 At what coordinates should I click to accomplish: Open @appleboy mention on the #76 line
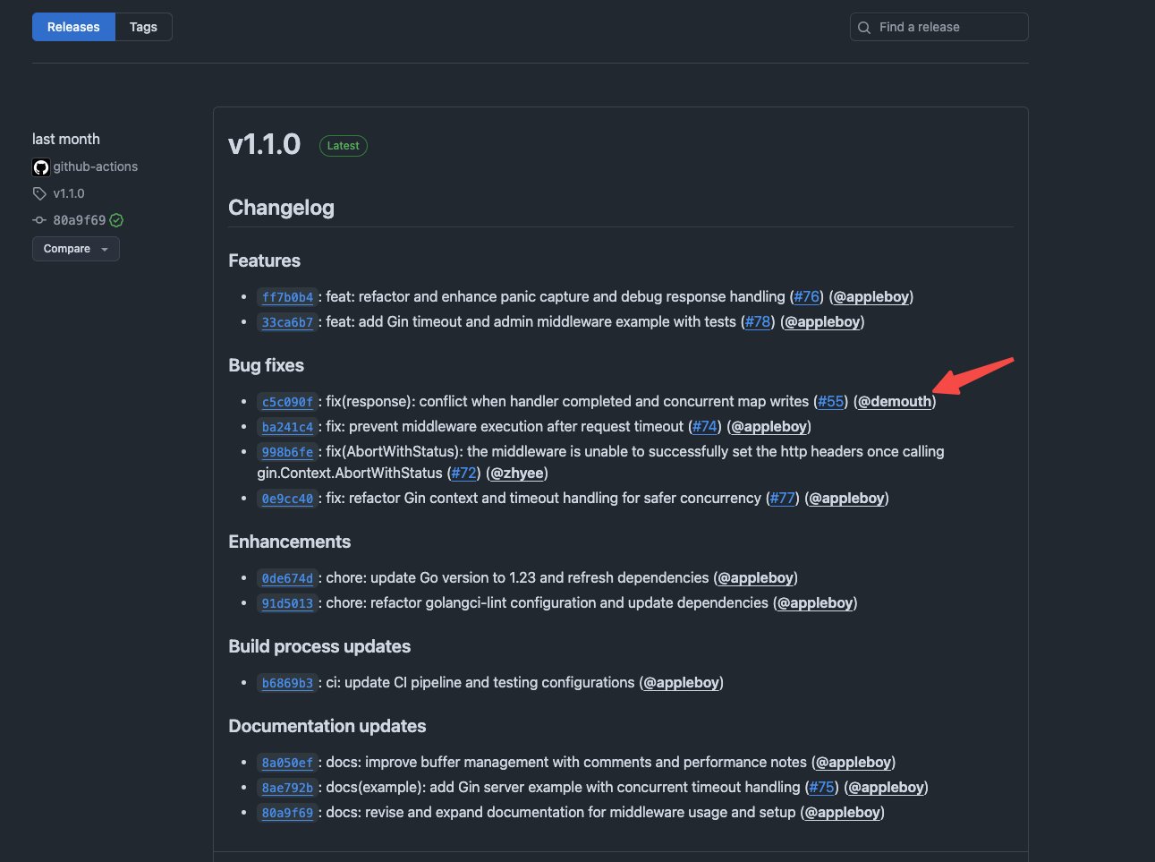(871, 296)
